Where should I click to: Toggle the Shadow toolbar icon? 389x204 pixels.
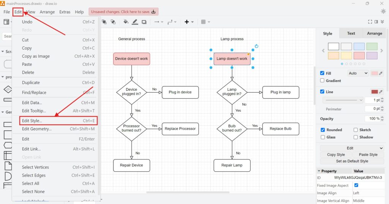pyautogui.click(x=144, y=22)
